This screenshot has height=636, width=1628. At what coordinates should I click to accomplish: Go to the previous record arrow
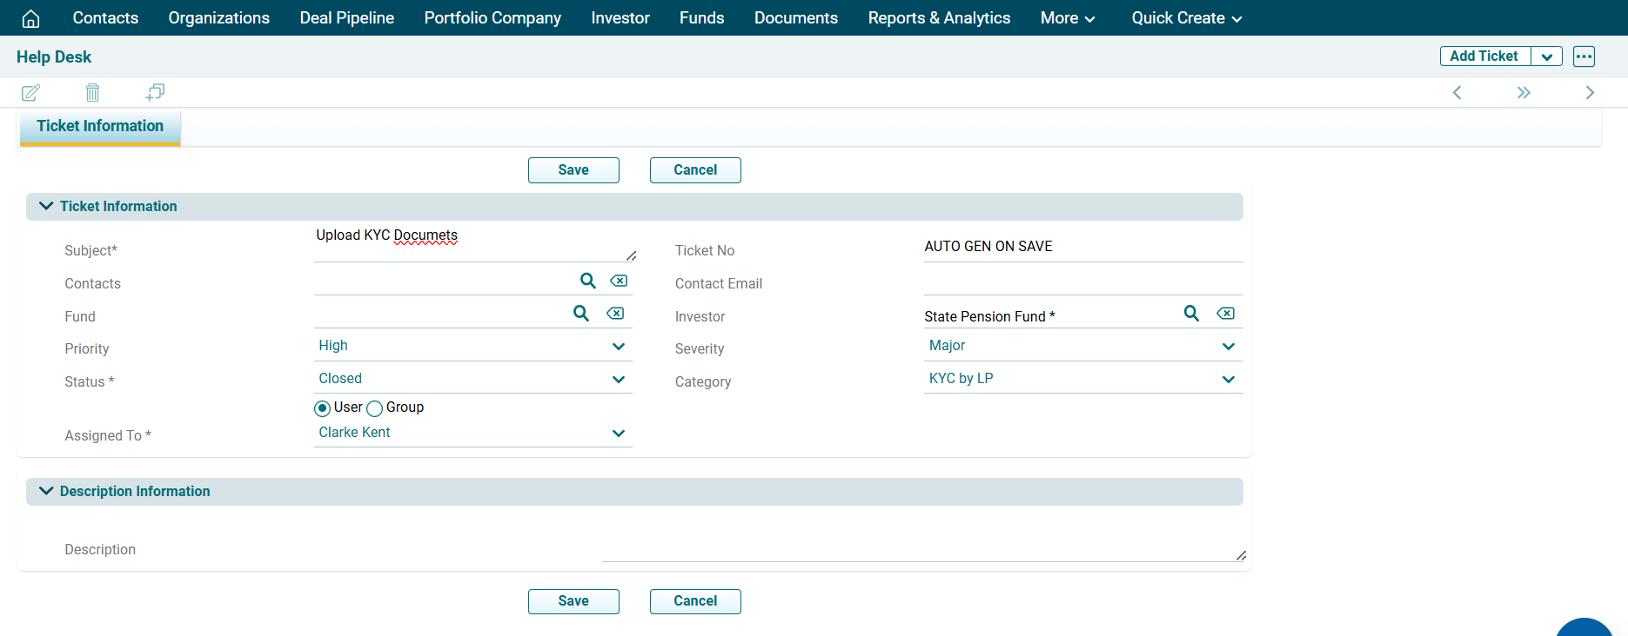point(1457,93)
